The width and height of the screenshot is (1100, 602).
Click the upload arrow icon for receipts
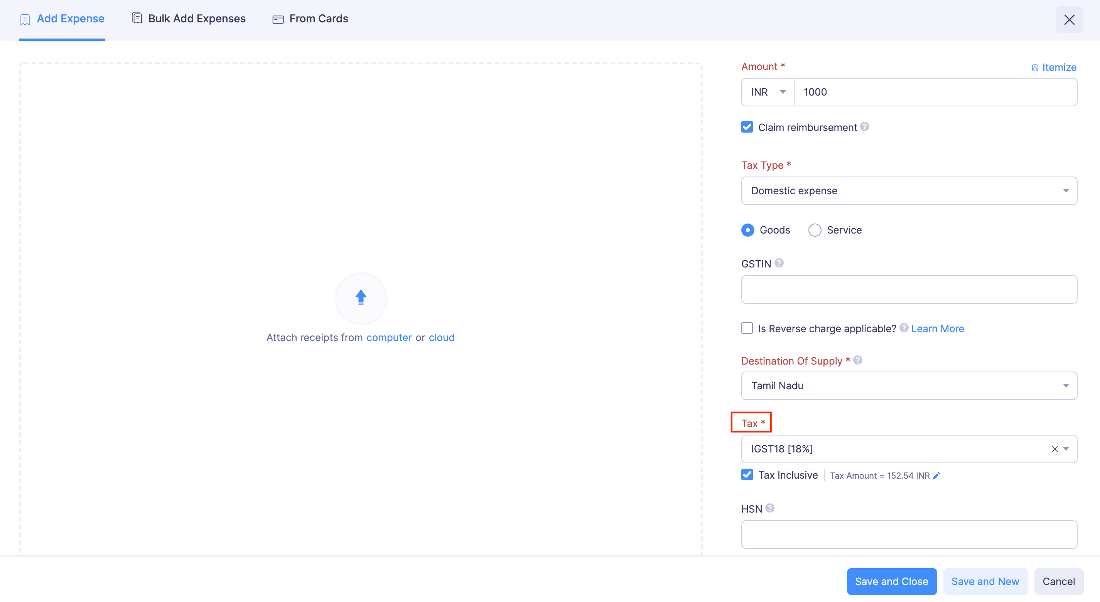[361, 298]
